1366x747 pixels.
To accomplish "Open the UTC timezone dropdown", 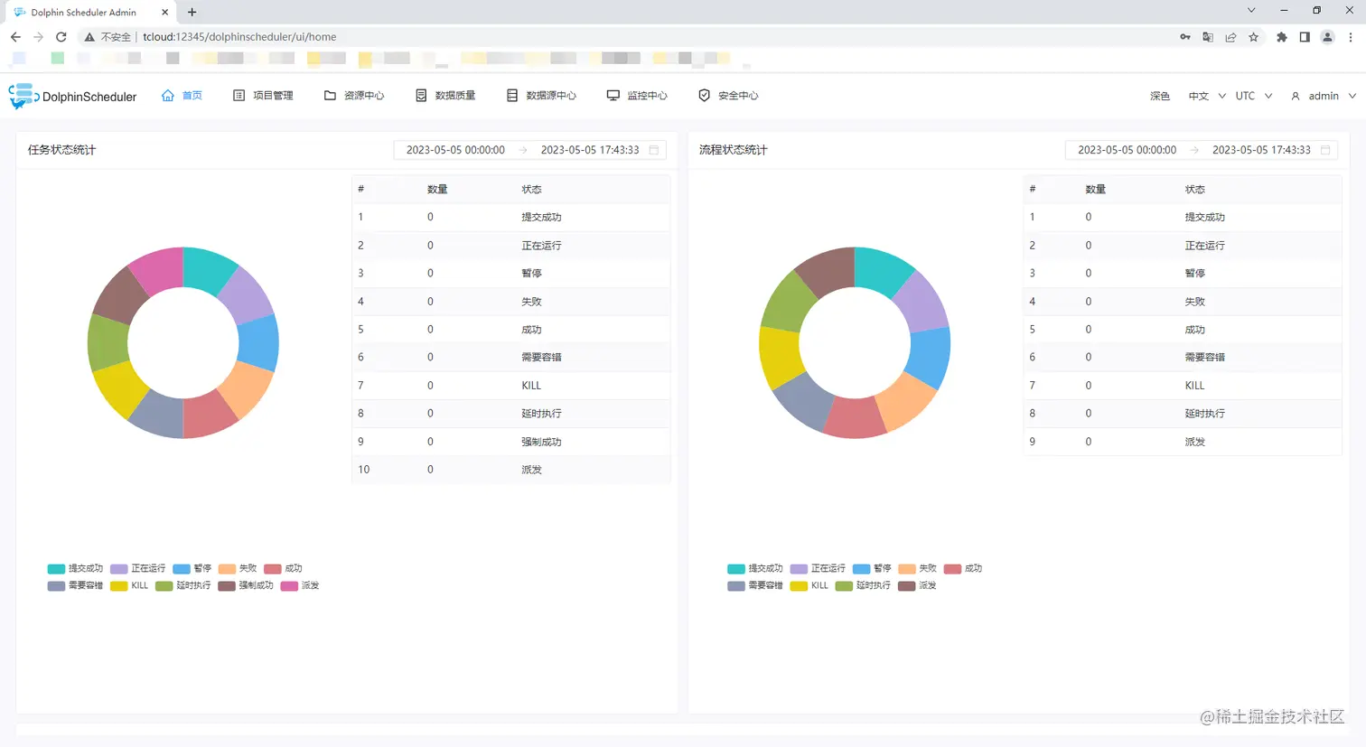I will (x=1254, y=96).
